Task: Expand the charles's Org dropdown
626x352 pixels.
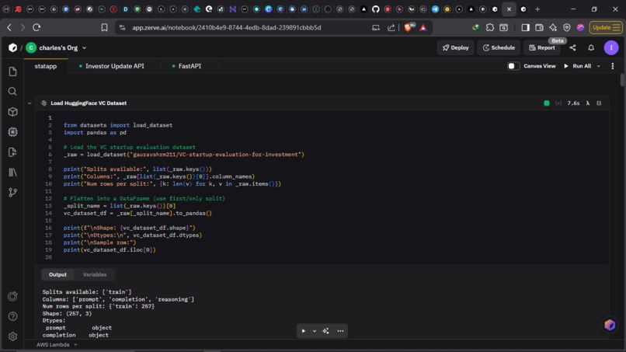Action: tap(84, 48)
